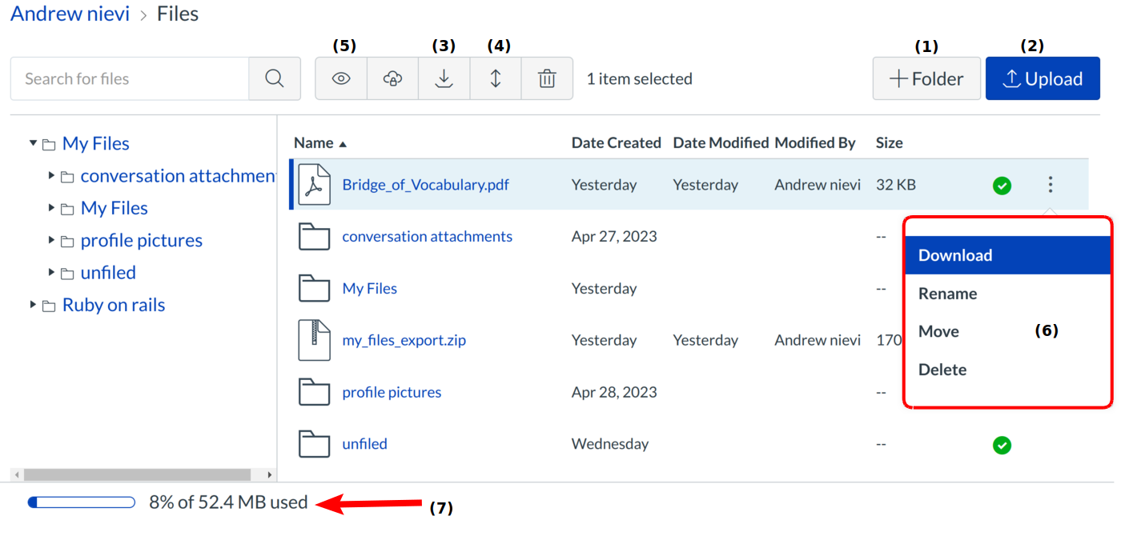Open Manage Access cloud lock icon
The width and height of the screenshot is (1121, 544).
pyautogui.click(x=392, y=78)
